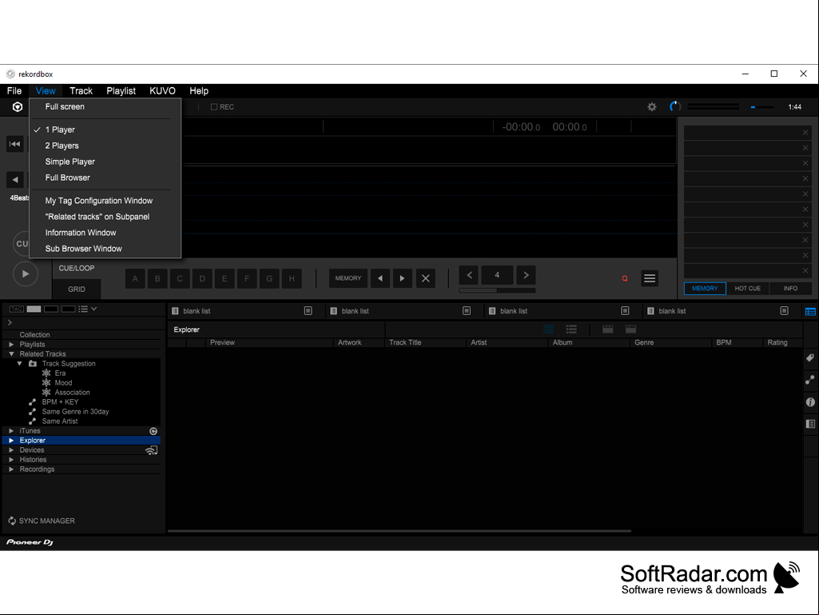
Task: Open the first blank list menu icon
Action: pos(308,310)
